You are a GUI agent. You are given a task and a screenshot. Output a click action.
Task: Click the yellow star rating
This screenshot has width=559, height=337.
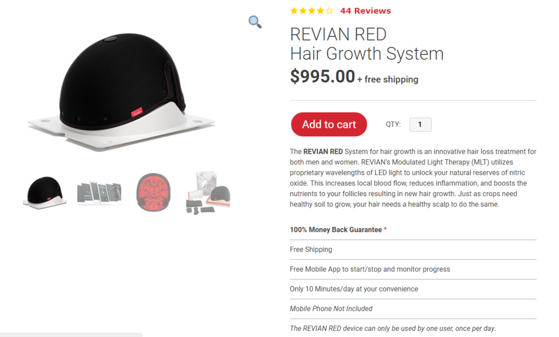point(311,11)
